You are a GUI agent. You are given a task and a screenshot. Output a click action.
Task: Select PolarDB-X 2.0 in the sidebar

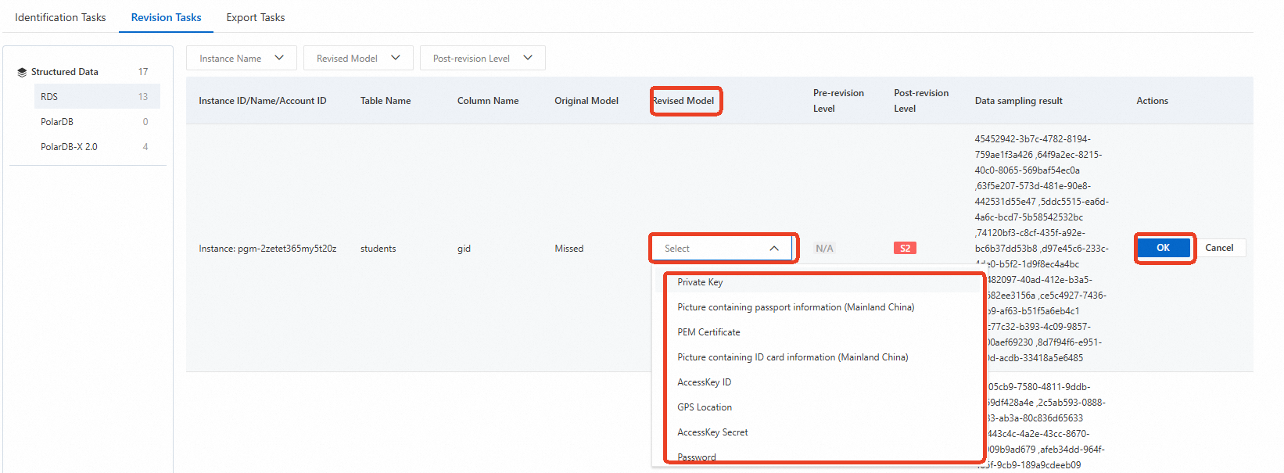click(x=97, y=146)
